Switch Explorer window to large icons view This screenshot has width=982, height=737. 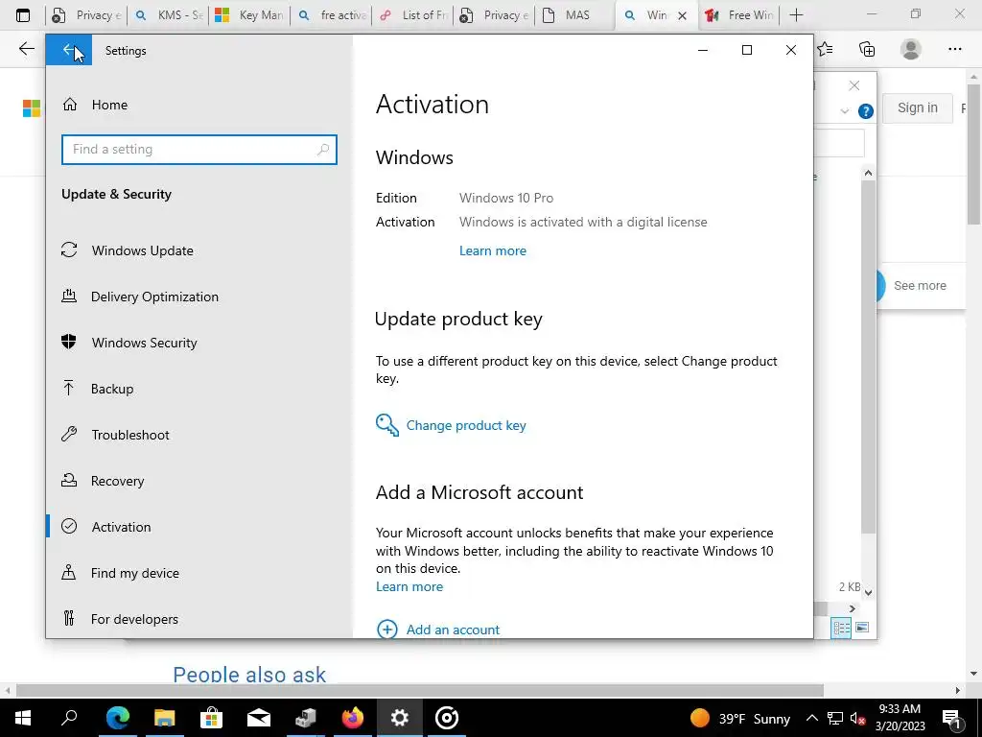[x=862, y=628]
